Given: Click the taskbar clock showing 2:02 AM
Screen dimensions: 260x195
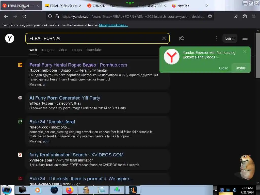Looking at the screenshot, I should 247,190.
